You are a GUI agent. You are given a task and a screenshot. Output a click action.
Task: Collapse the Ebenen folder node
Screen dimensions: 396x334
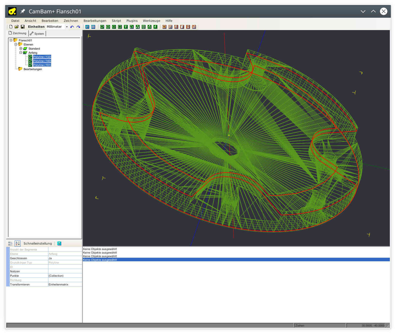16,44
